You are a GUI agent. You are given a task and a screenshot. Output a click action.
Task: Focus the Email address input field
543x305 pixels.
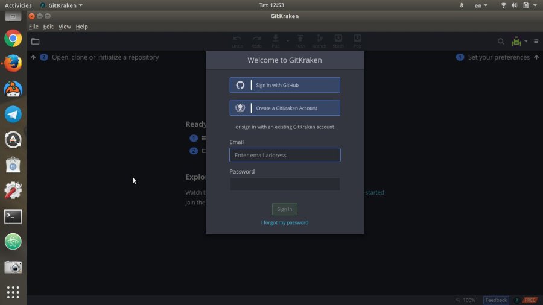pos(285,155)
